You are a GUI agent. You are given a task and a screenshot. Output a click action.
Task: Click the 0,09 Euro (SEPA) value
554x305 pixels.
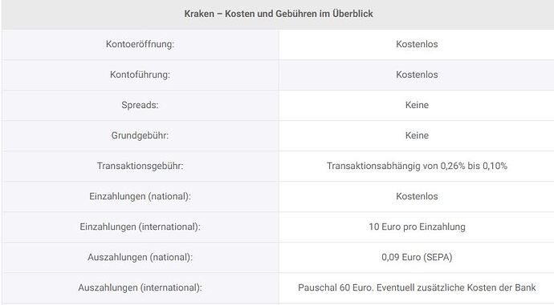417,257
